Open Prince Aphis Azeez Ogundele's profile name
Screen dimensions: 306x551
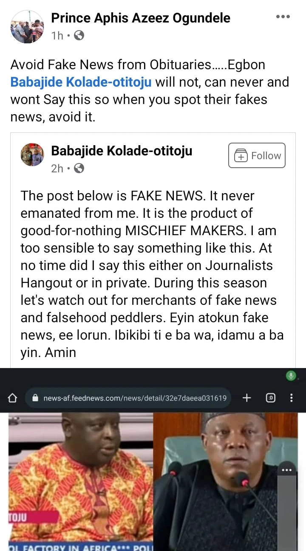click(141, 18)
